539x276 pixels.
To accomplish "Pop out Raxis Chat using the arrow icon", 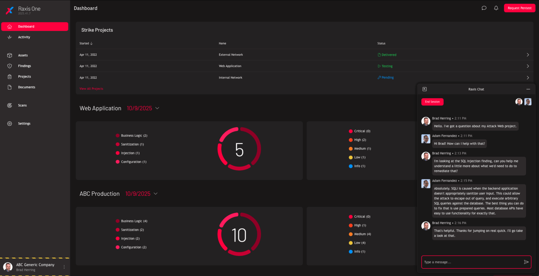I will tap(425, 89).
